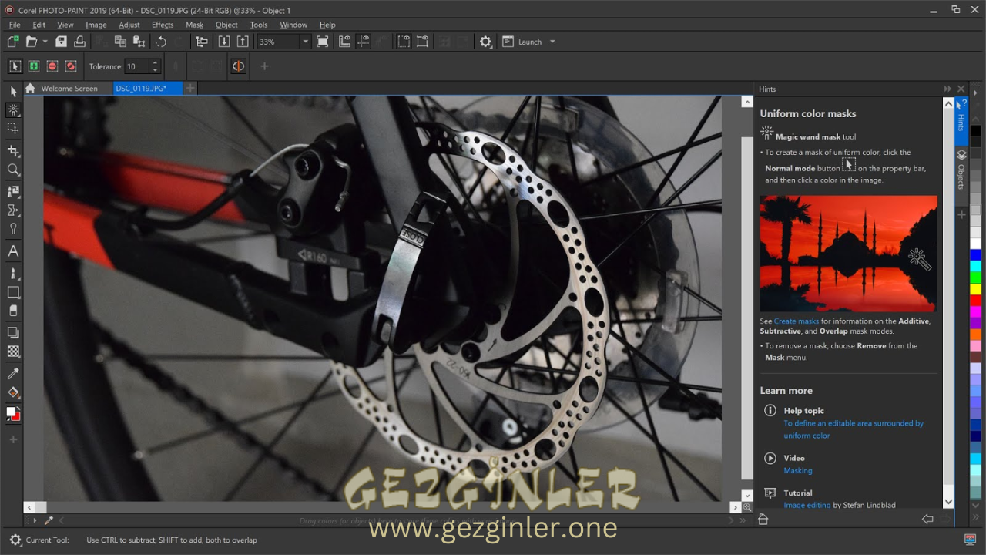Toggle Additive mask mode button

[33, 66]
